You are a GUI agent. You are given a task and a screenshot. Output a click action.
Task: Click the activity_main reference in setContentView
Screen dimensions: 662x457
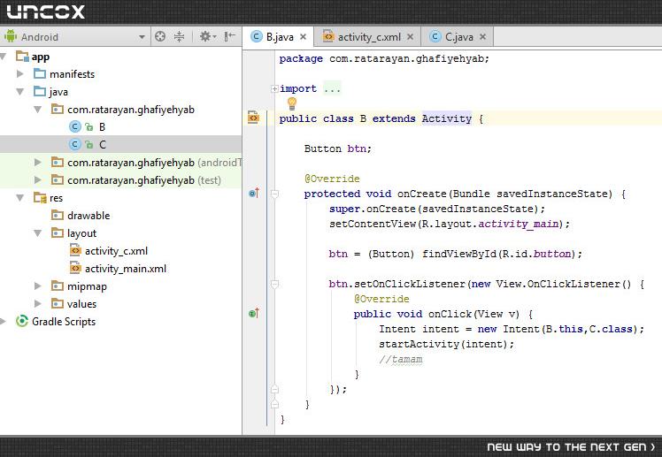pyautogui.click(x=519, y=224)
